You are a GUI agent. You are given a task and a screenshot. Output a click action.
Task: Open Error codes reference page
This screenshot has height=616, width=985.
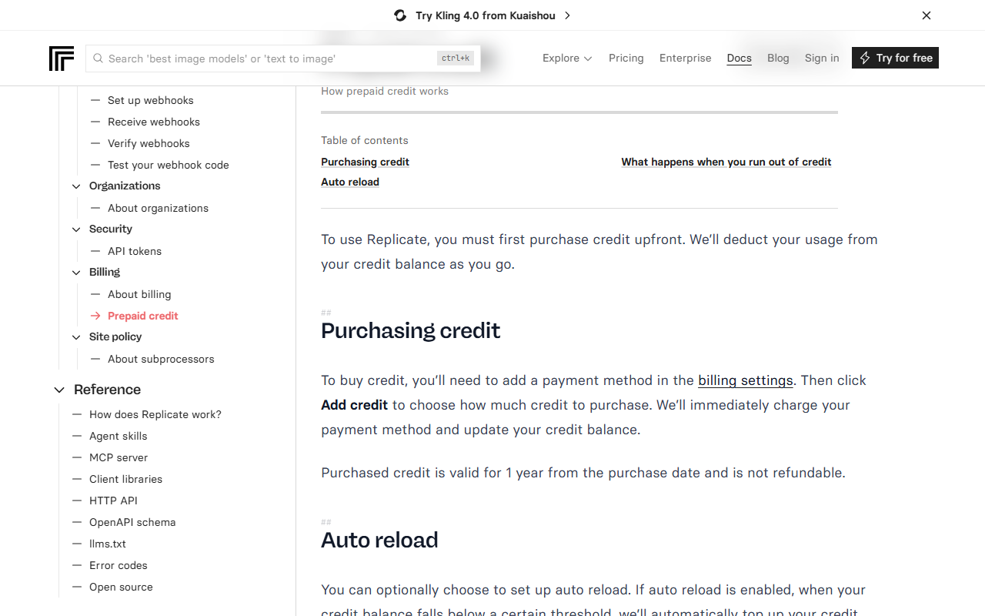pyautogui.click(x=119, y=565)
